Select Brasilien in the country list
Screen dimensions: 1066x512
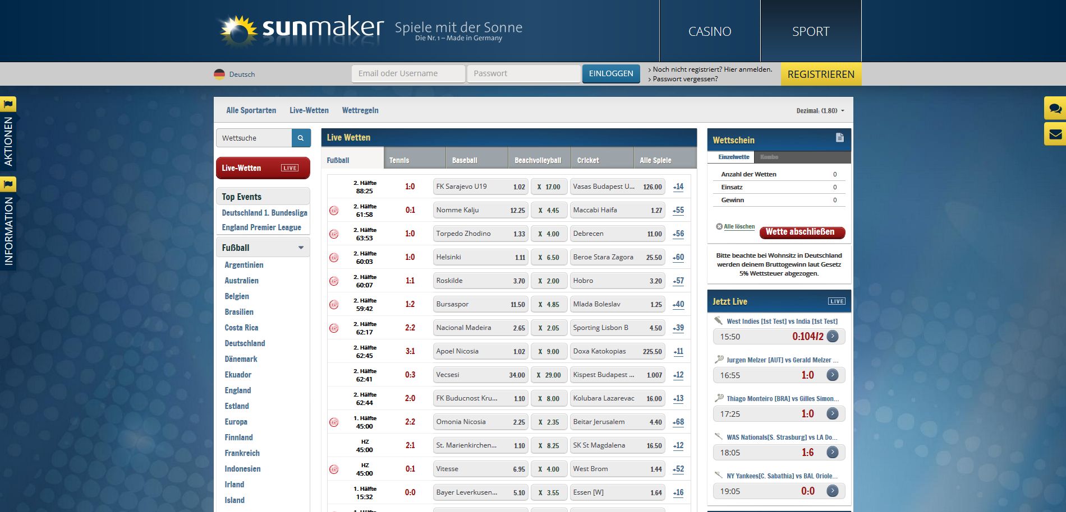click(239, 312)
